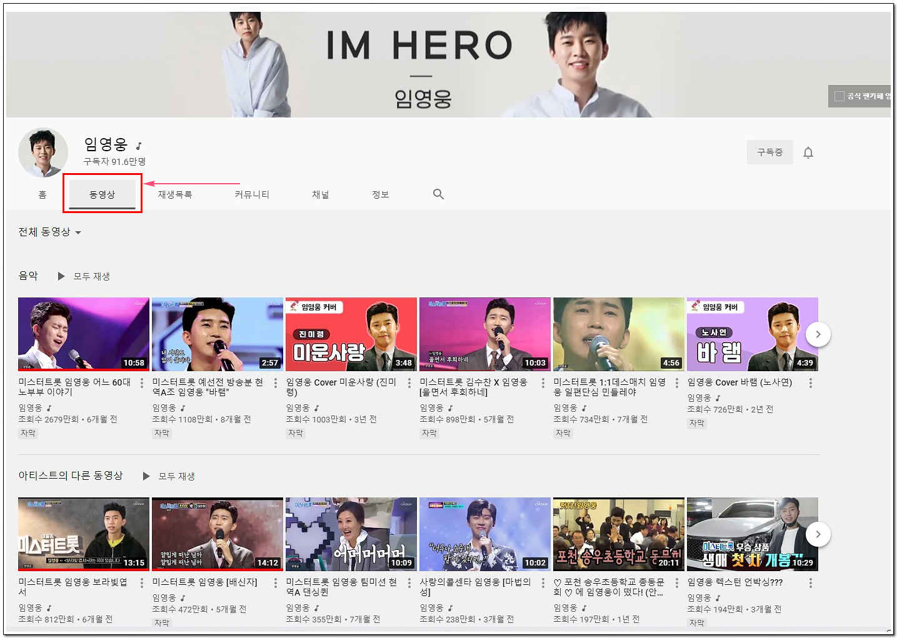Click the channel avatar picture
The image size is (897, 638).
tap(43, 153)
